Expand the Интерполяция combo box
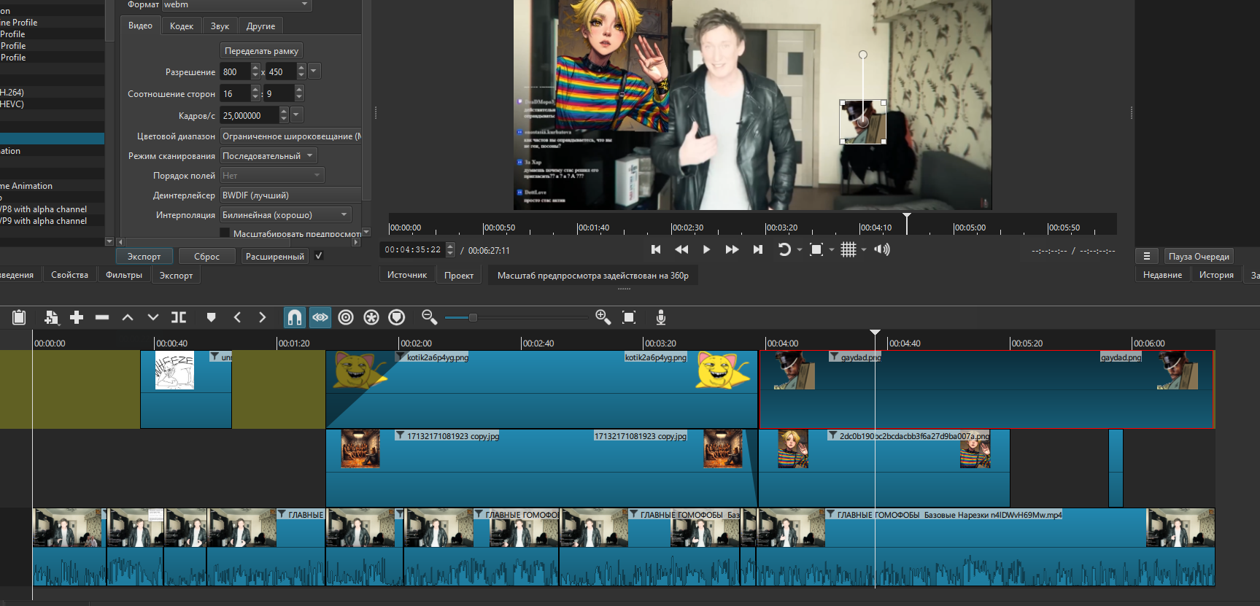The width and height of the screenshot is (1260, 606). [285, 215]
